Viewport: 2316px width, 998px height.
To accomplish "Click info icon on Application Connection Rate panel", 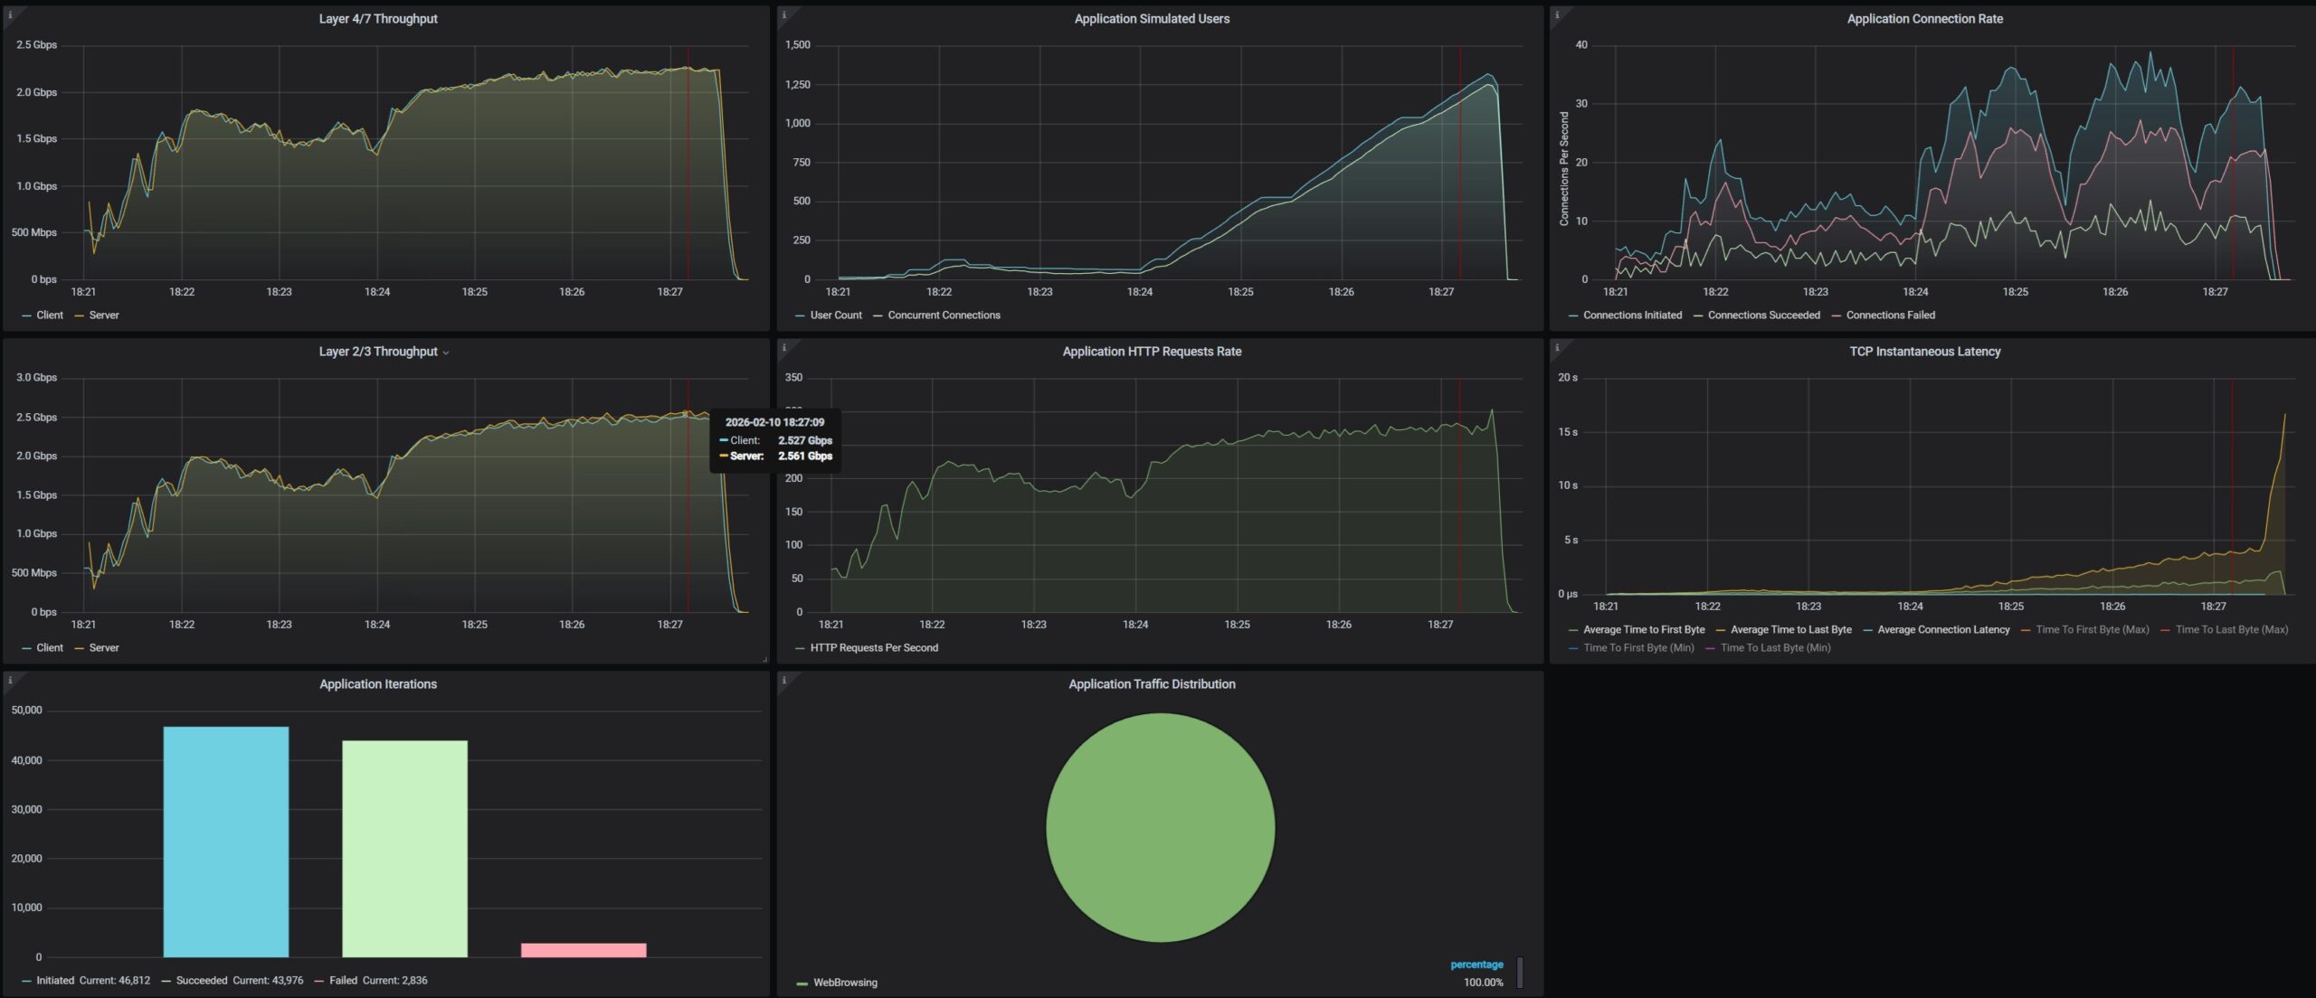I will [x=1556, y=14].
